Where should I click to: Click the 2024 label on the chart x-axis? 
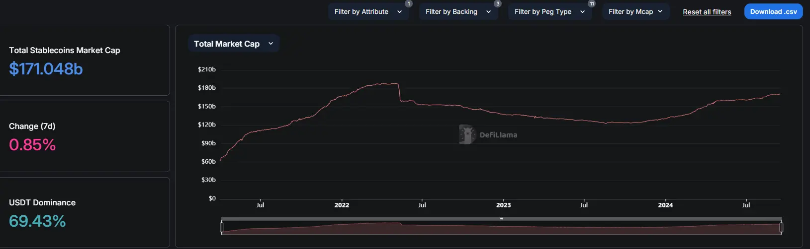click(x=665, y=205)
